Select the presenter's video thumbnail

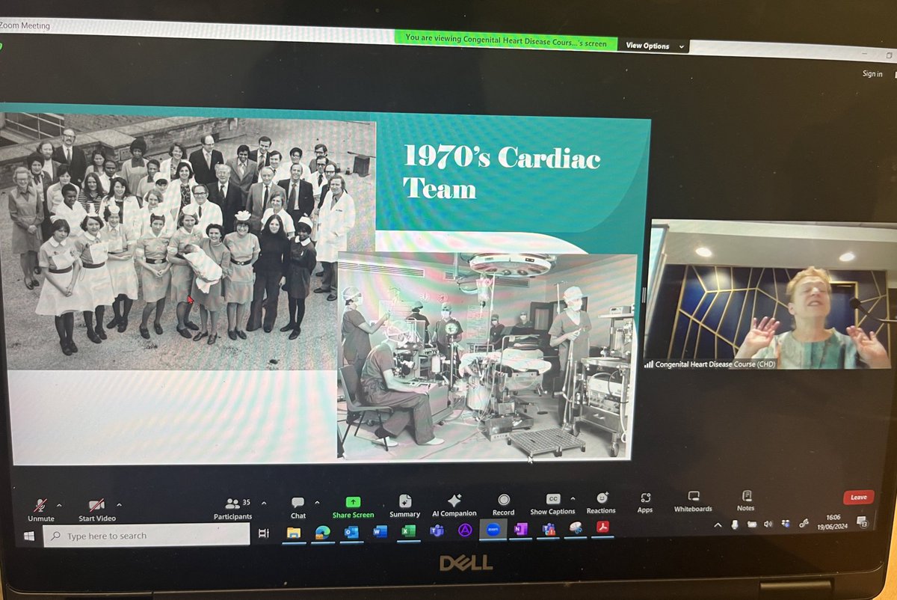pyautogui.click(x=768, y=294)
